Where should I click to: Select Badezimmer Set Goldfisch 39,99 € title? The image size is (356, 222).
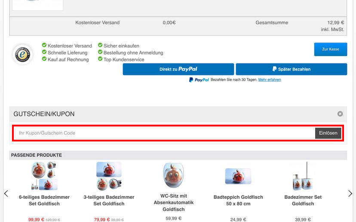point(303,200)
